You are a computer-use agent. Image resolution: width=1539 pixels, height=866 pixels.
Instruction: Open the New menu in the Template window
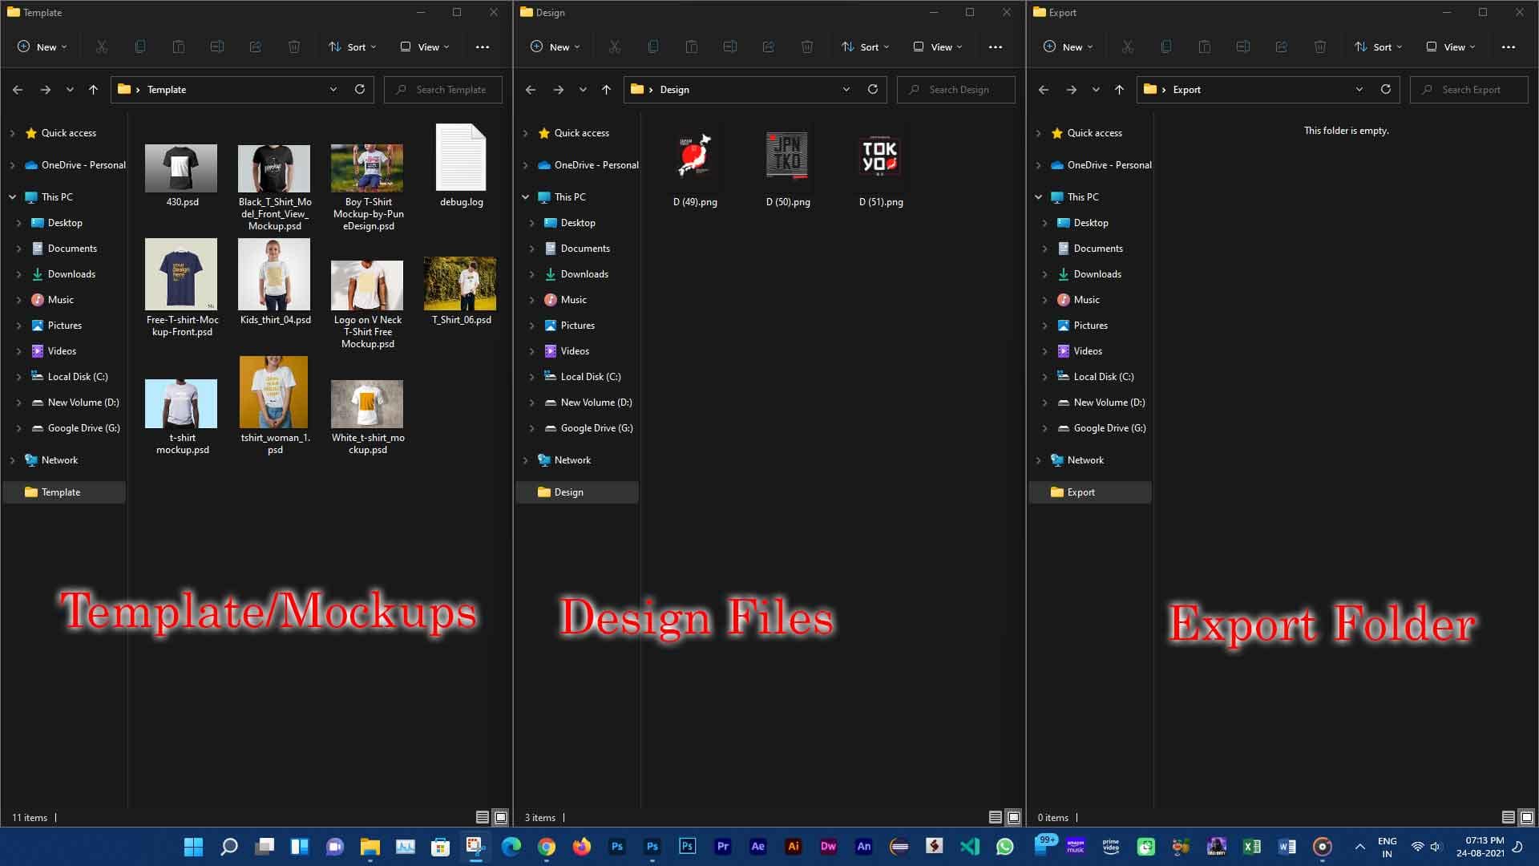pyautogui.click(x=42, y=47)
